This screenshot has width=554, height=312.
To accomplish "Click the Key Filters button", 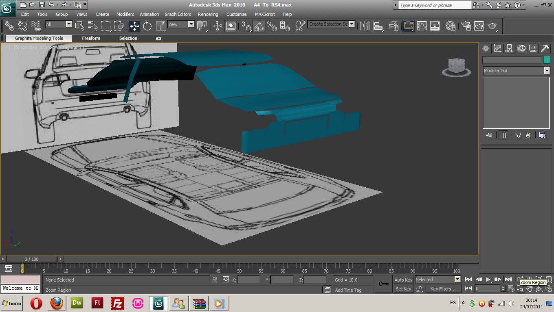I will [443, 289].
